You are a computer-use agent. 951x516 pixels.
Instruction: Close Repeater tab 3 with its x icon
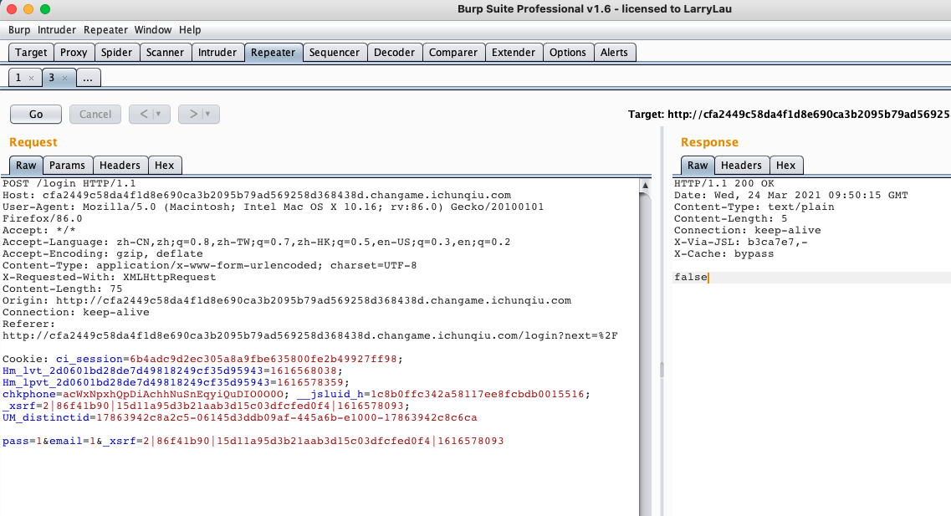(65, 79)
